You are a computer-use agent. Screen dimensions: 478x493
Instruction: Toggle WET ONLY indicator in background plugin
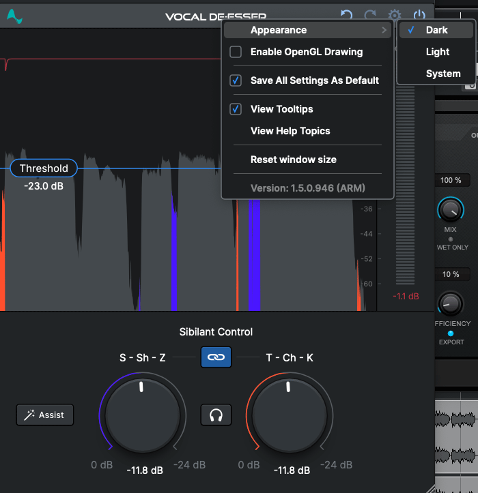pyautogui.click(x=451, y=239)
